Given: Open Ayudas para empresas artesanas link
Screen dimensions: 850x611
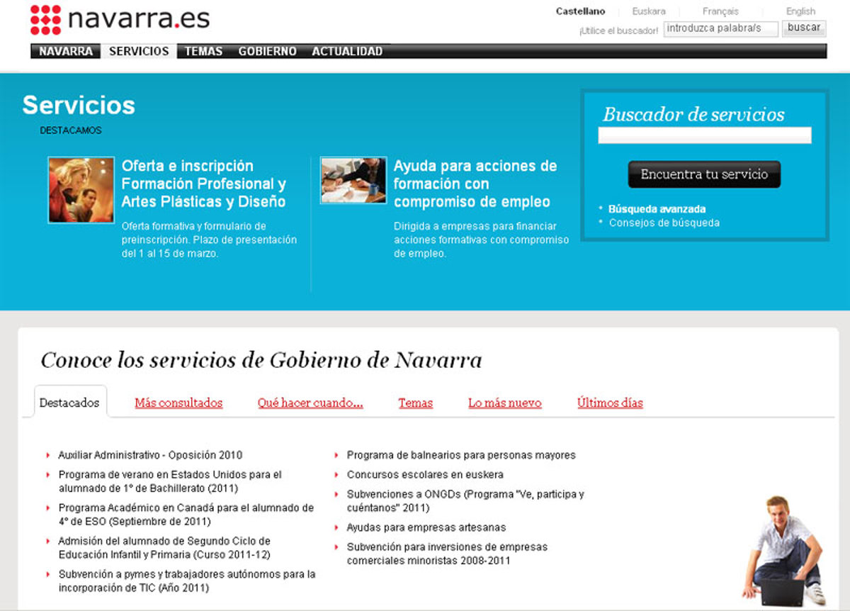Looking at the screenshot, I should pyautogui.click(x=426, y=527).
